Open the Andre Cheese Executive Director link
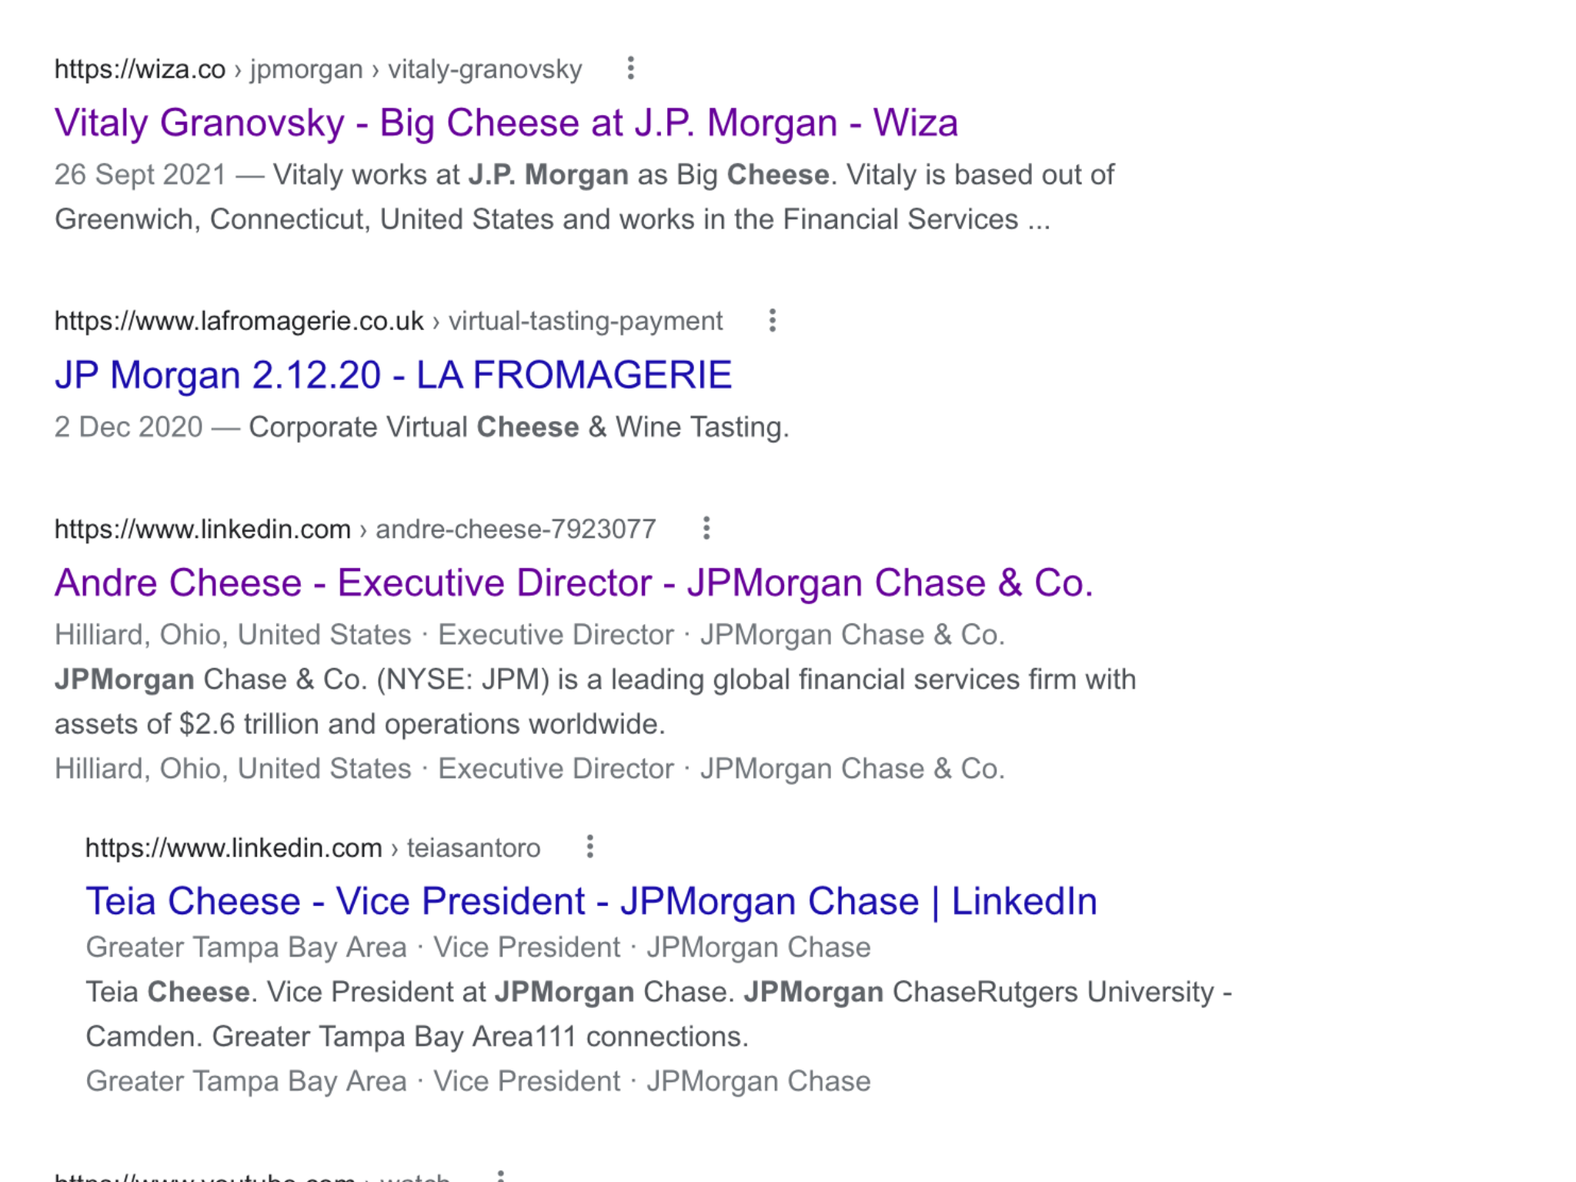 pyautogui.click(x=573, y=583)
